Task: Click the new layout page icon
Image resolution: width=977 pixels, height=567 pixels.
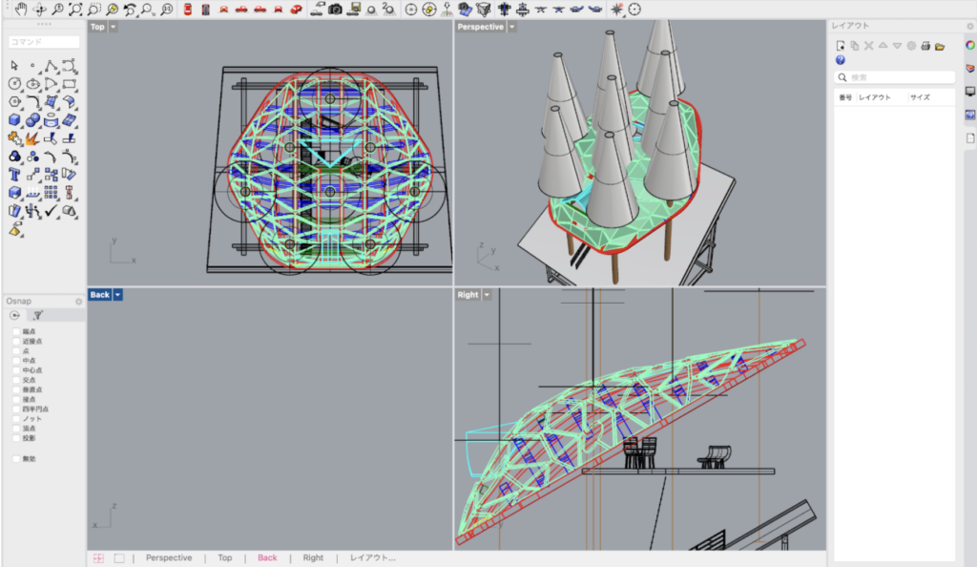Action: pos(841,46)
